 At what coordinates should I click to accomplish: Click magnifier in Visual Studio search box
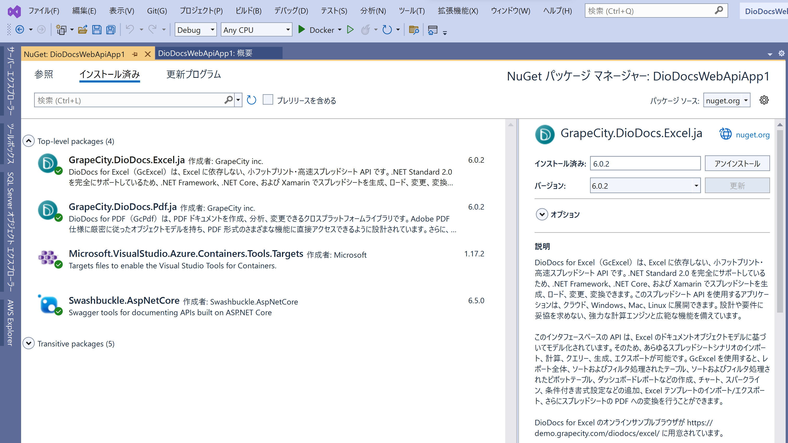click(x=719, y=11)
